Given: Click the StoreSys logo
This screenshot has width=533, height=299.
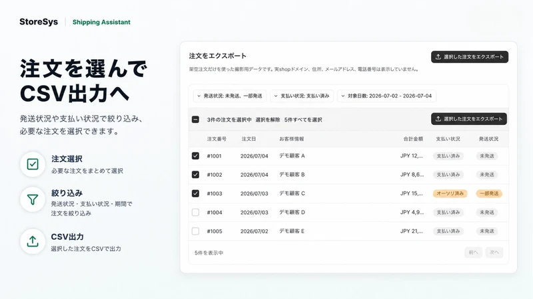Looking at the screenshot, I should (x=39, y=22).
